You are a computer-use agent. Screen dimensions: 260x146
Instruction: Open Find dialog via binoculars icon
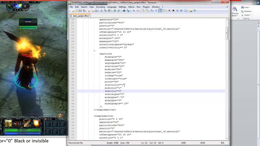(x=124, y=11)
